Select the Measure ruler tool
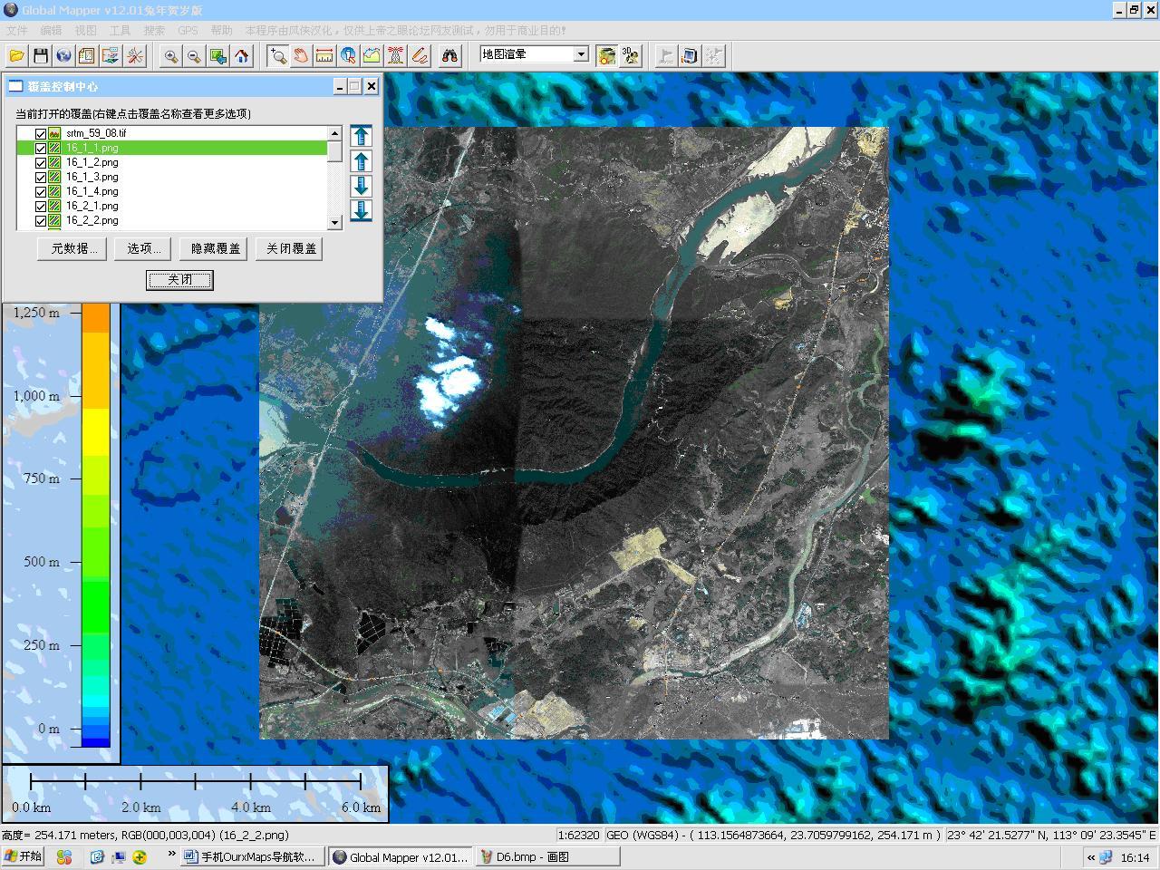 [x=324, y=56]
